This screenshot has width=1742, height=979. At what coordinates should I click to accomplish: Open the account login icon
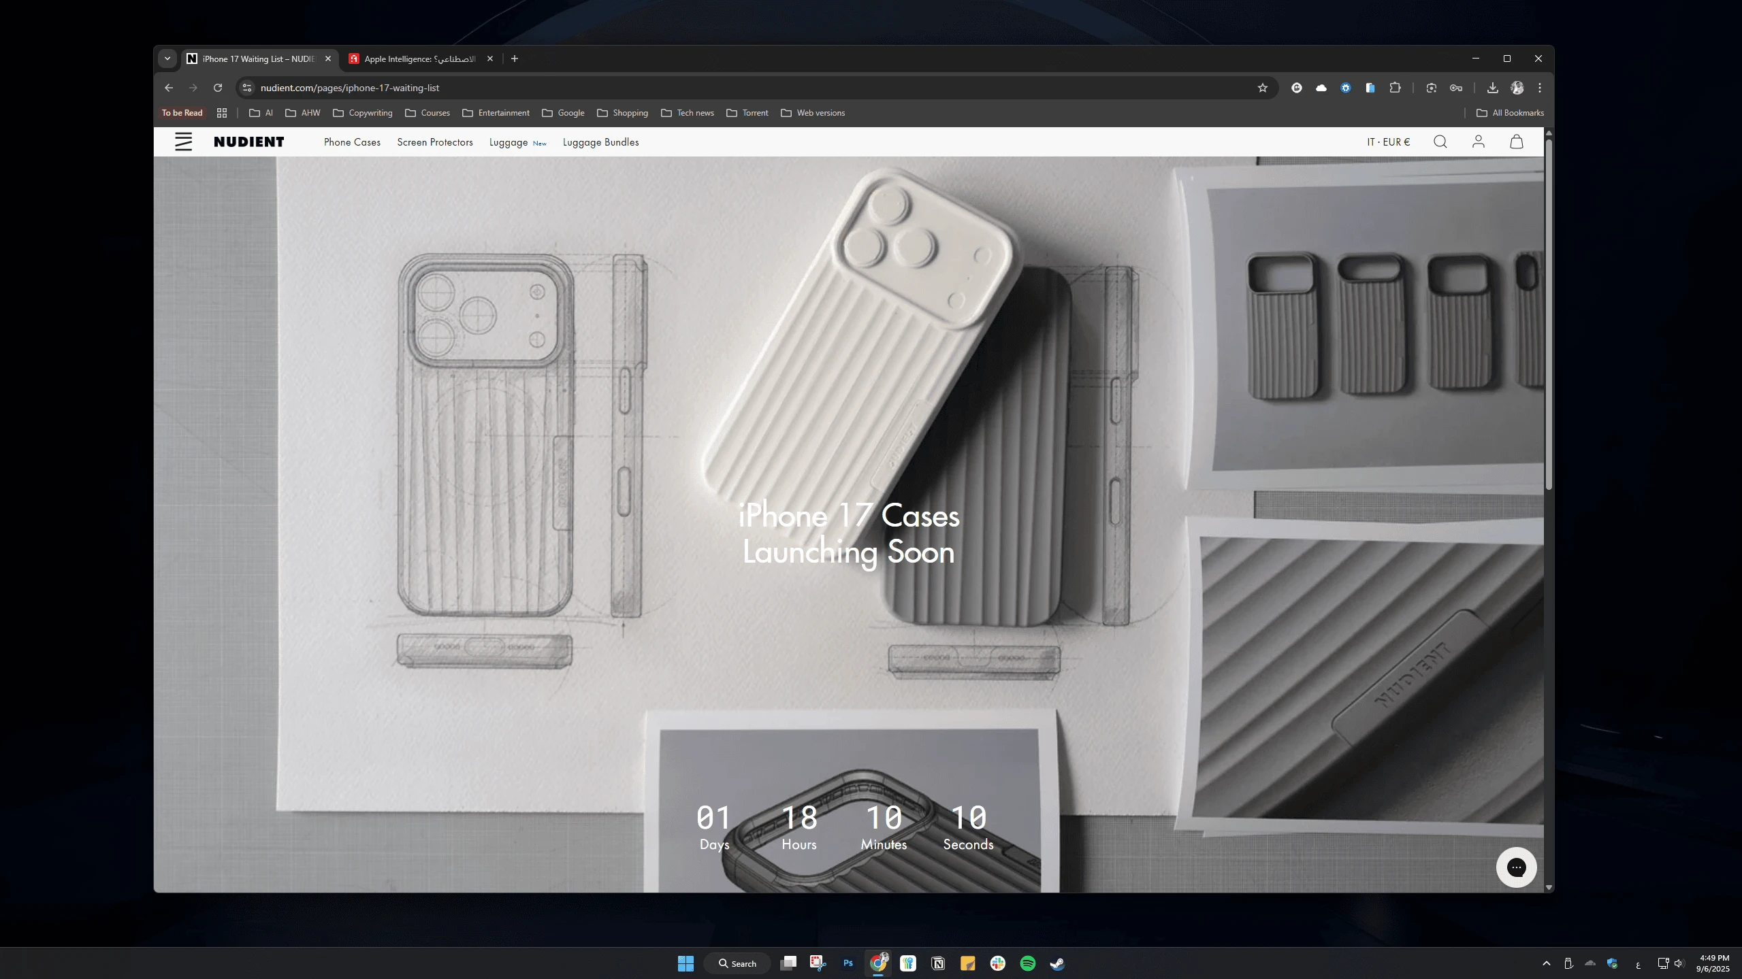pyautogui.click(x=1478, y=142)
